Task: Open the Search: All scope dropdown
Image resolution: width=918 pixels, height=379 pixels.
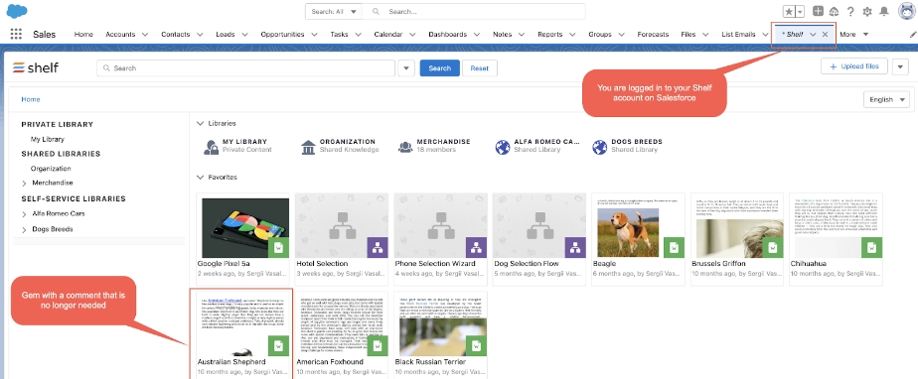Action: [334, 11]
